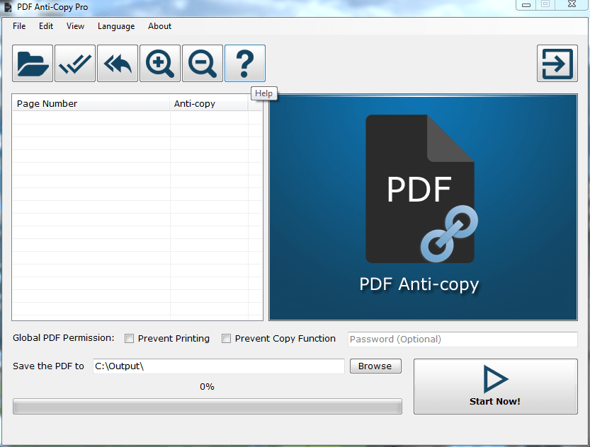
Task: Open the File menu
Action: [x=19, y=26]
